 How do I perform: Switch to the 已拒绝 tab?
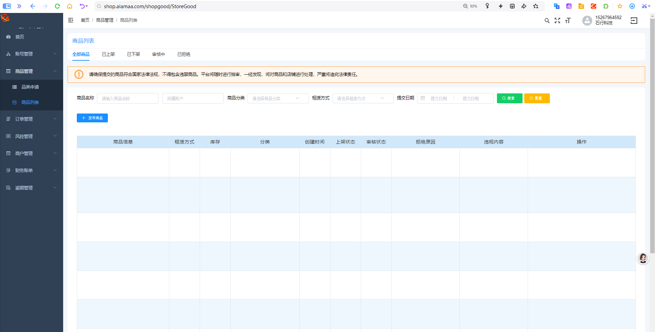pyautogui.click(x=184, y=55)
